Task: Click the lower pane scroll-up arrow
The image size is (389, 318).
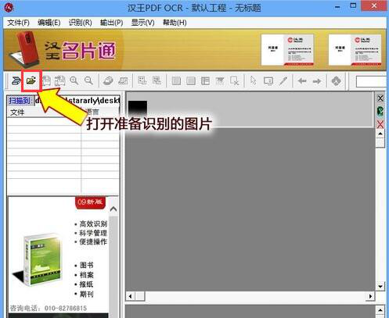Action: [x=380, y=310]
